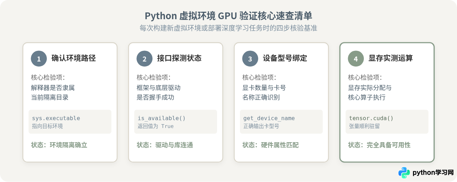Click the step 1 number badge

tap(39, 59)
